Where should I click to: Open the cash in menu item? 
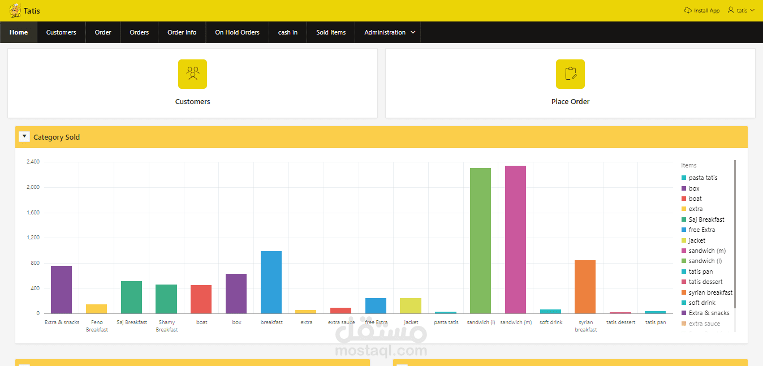tap(288, 32)
